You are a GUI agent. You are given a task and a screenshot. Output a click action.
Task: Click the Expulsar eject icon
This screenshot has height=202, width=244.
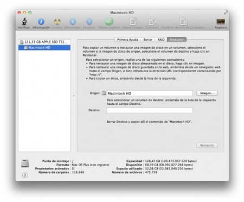pos(89,22)
